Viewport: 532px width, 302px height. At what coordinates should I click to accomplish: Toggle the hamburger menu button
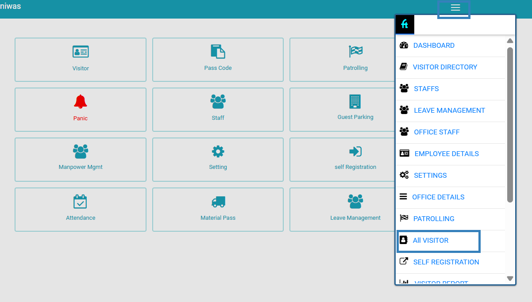pos(455,8)
